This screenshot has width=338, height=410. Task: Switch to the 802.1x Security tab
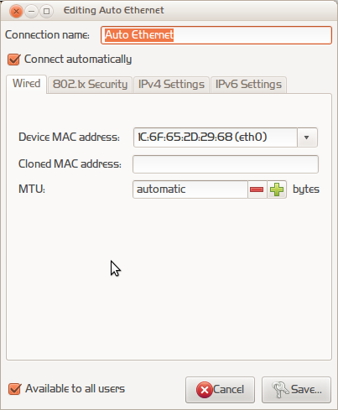tap(90, 85)
